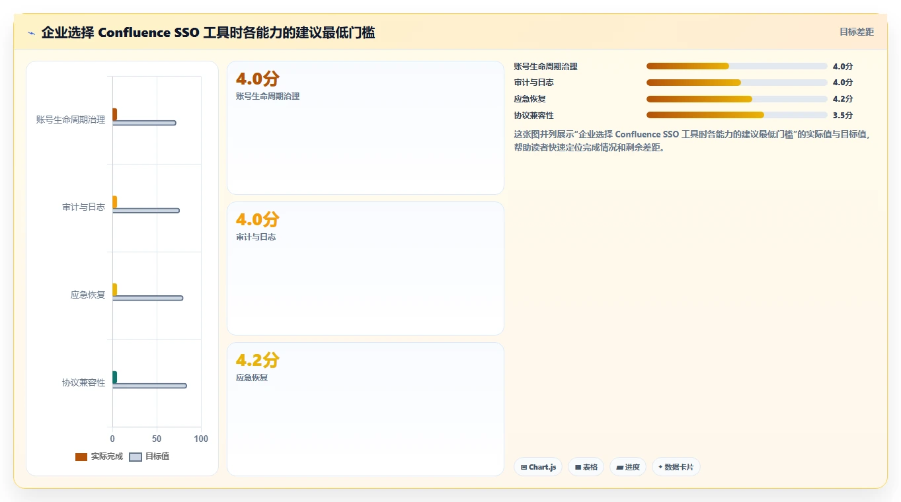901x502 pixels.
Task: Click the 账号生命周期治理 chart axis label
Action: click(x=71, y=120)
